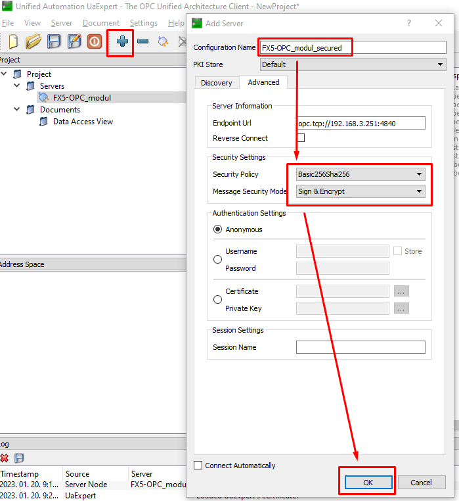The image size is (459, 501).
Task: Click the Username input field
Action: click(x=343, y=251)
